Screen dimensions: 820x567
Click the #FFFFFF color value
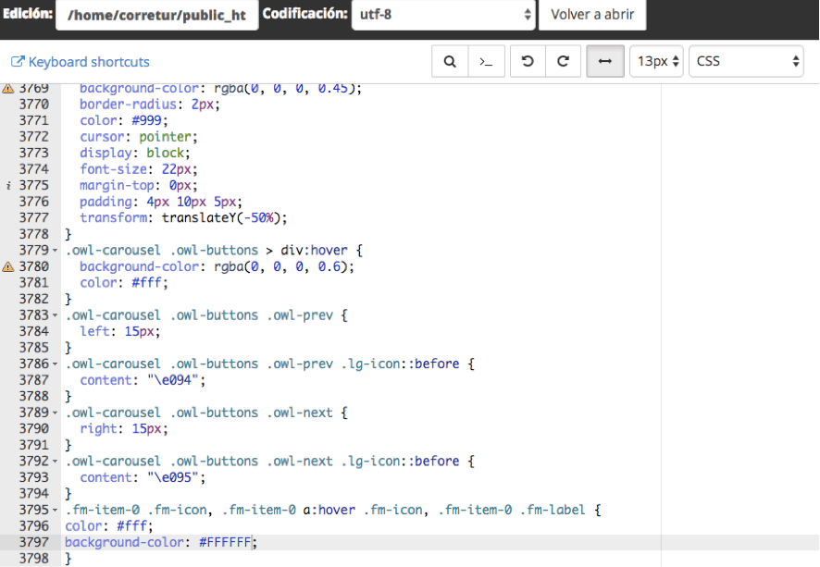coord(226,542)
